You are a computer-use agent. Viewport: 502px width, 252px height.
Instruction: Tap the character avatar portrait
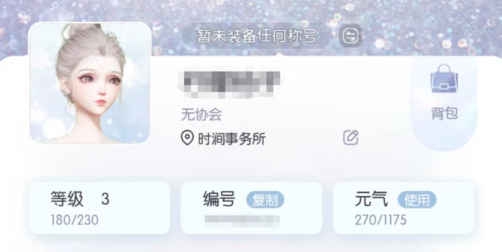pyautogui.click(x=90, y=83)
